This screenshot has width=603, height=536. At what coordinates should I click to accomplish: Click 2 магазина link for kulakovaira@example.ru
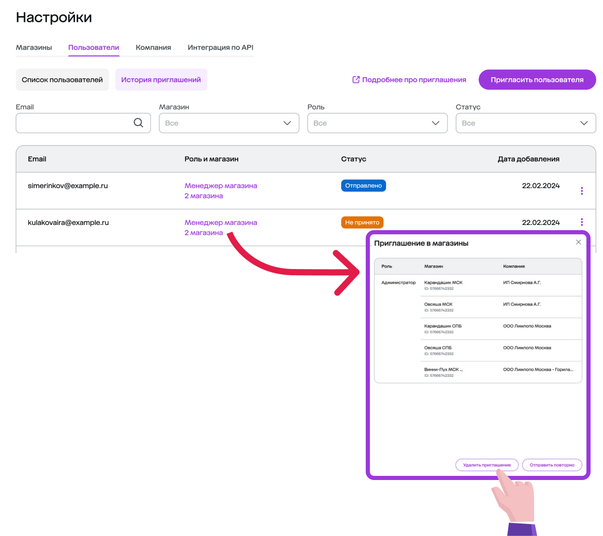204,233
